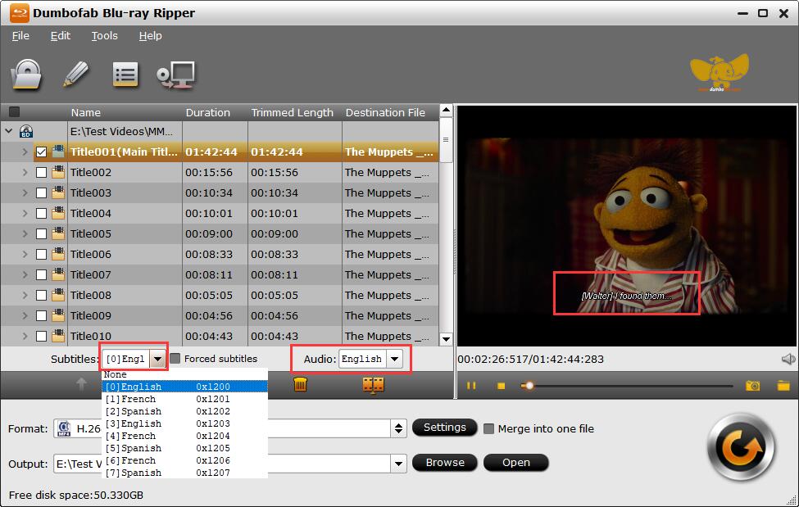Click the video seek slider knob

coord(529,386)
